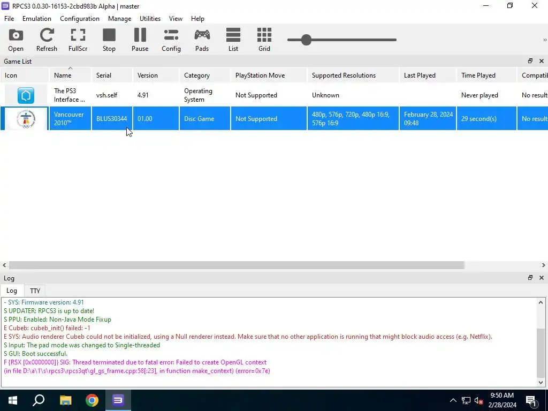This screenshot has height=411, width=548.
Task: Click the Disc Game category cell
Action: (205, 118)
